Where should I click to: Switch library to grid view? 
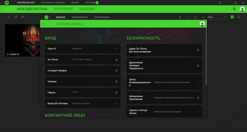pos(232,17)
